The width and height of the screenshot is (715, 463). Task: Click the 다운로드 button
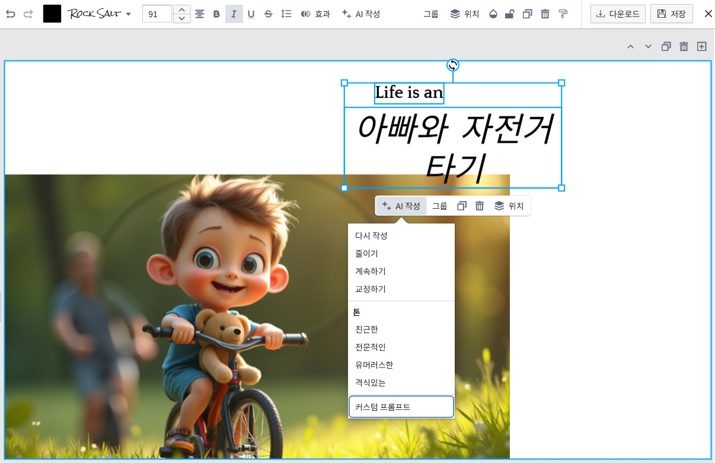tap(618, 14)
